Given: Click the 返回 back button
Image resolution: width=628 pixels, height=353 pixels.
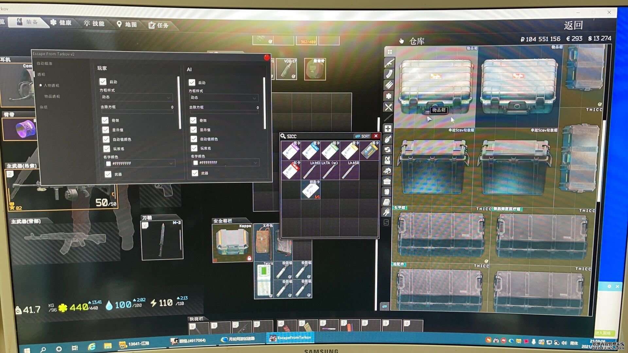Looking at the screenshot, I should [x=573, y=25].
